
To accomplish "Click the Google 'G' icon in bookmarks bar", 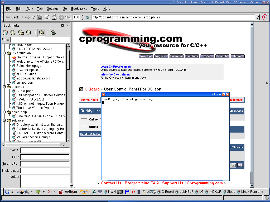I will click(x=7, y=192).
